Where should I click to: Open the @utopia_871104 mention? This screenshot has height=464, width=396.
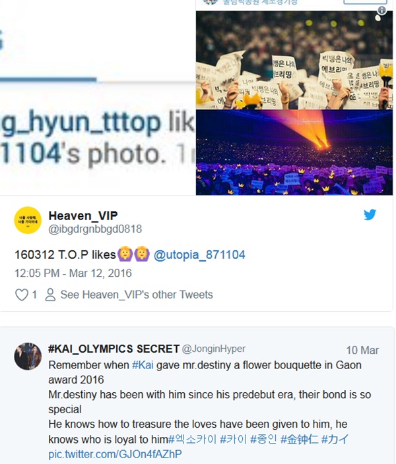tap(199, 255)
